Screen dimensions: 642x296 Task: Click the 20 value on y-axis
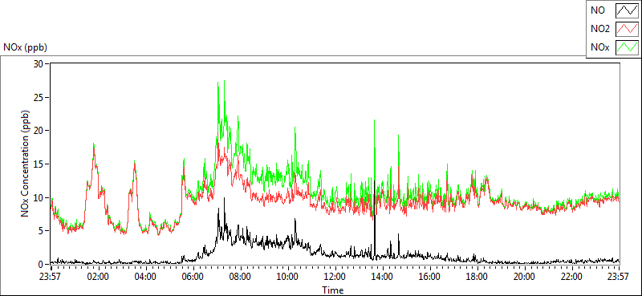click(x=39, y=131)
